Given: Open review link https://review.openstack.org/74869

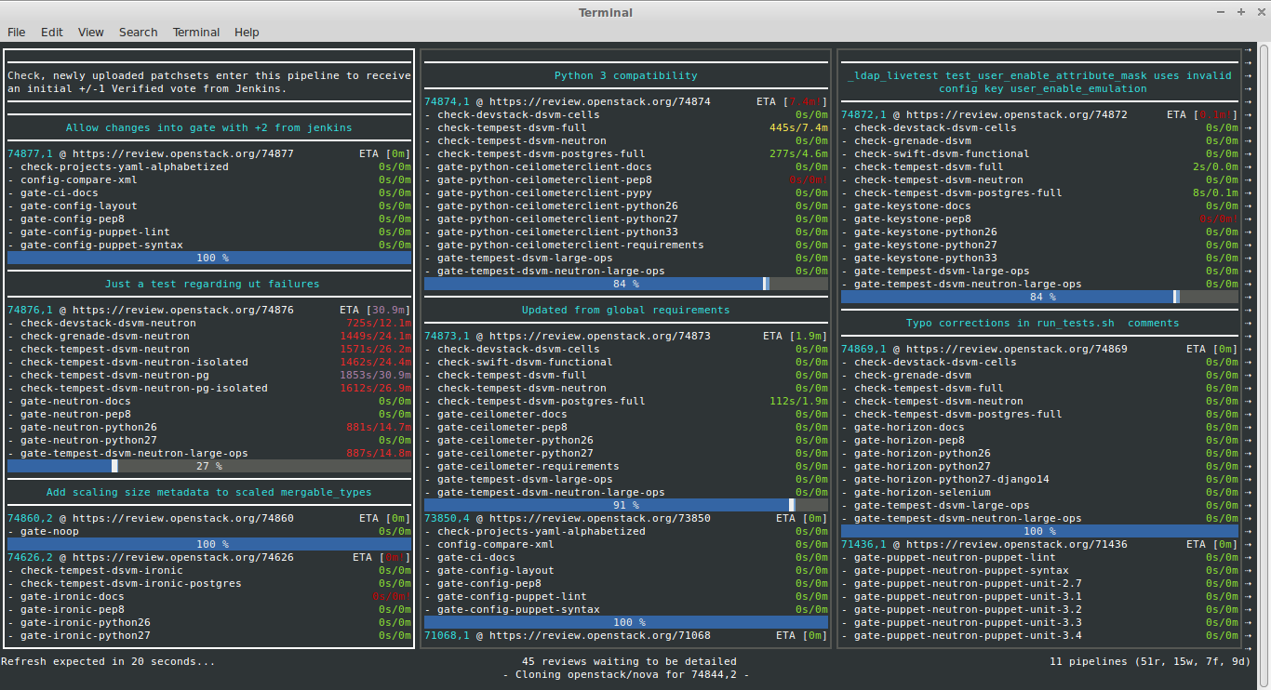Looking at the screenshot, I should pyautogui.click(x=1017, y=349).
